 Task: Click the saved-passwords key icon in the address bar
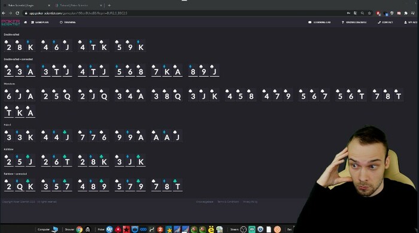pyautogui.click(x=348, y=13)
